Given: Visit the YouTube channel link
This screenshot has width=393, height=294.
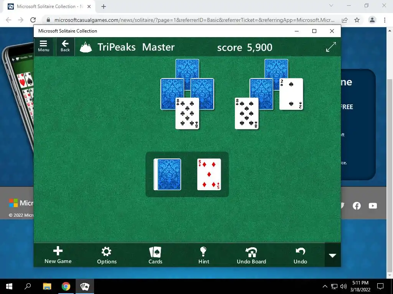Looking at the screenshot, I should pyautogui.click(x=373, y=206).
